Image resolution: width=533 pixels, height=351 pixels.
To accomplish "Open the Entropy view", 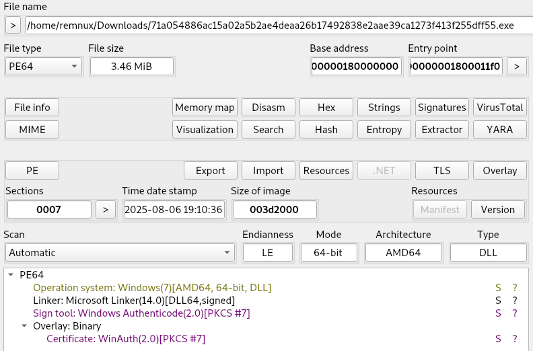I will point(384,130).
